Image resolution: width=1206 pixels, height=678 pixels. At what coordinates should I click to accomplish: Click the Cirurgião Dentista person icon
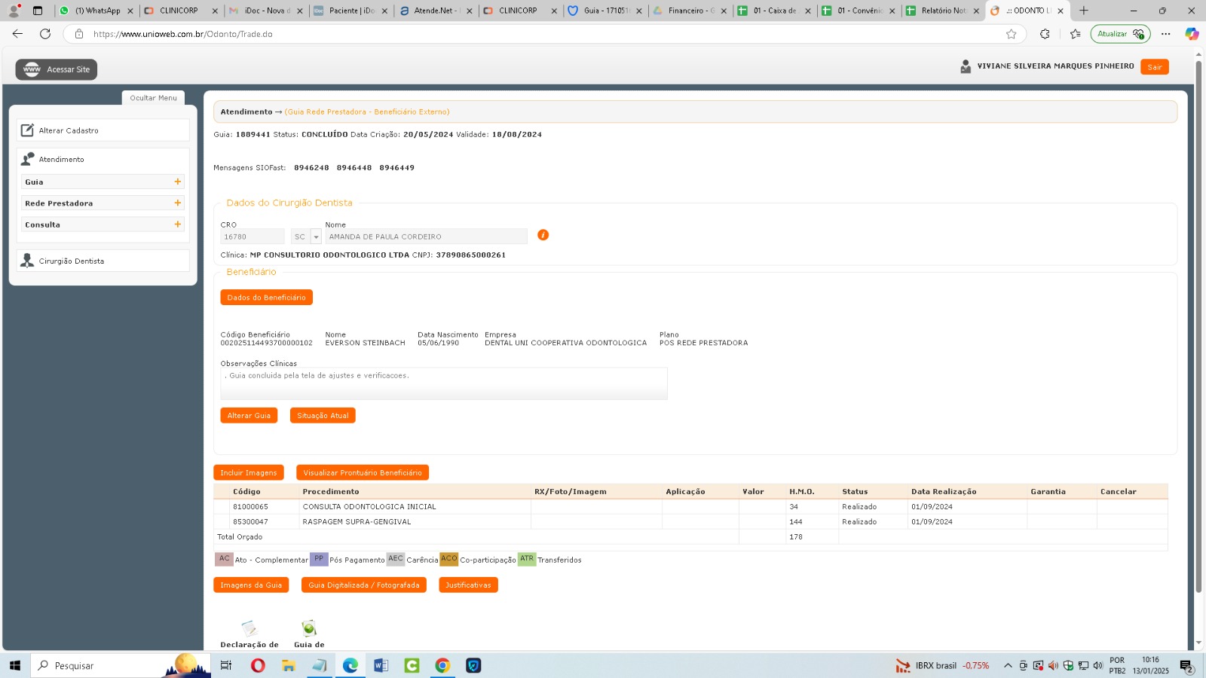click(x=27, y=261)
